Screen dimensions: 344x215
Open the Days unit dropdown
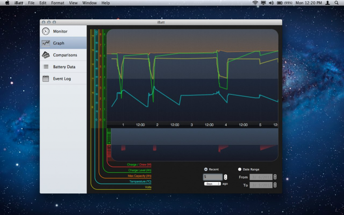coord(212,183)
